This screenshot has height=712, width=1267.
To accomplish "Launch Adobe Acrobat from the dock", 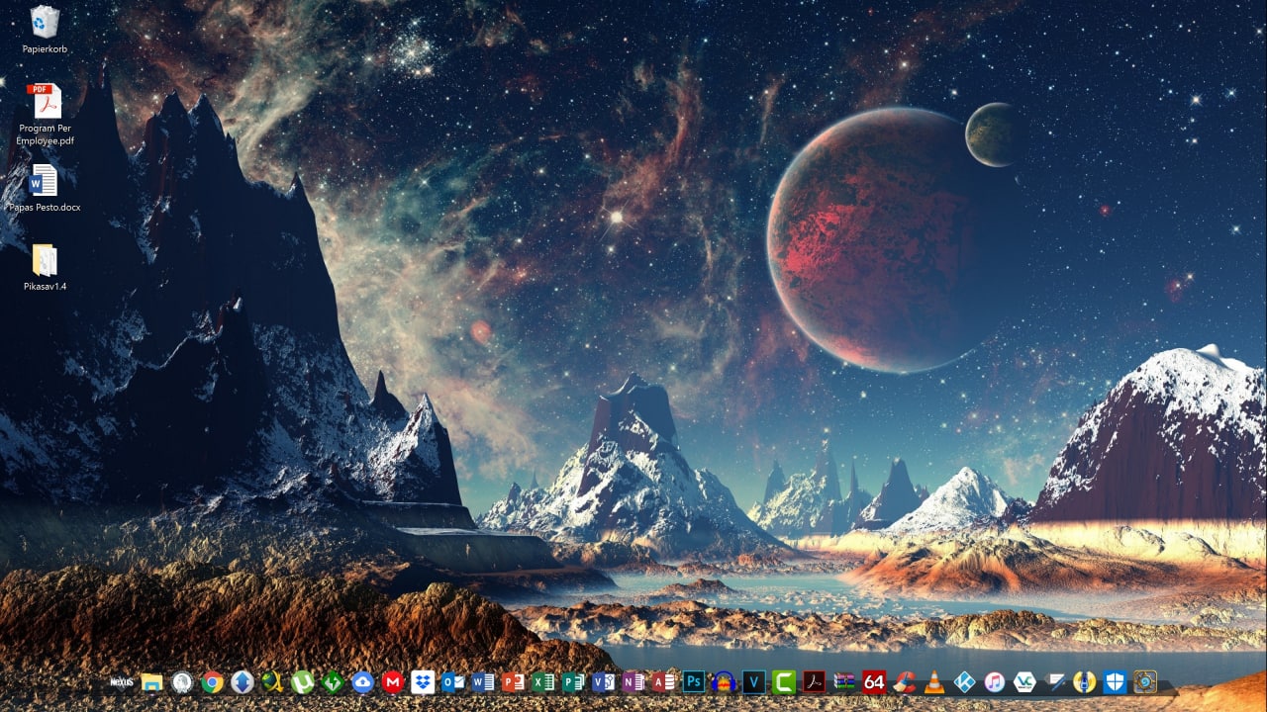I will click(x=815, y=682).
